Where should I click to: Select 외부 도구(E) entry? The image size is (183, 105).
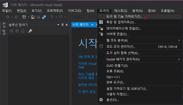pyautogui.click(x=140, y=82)
